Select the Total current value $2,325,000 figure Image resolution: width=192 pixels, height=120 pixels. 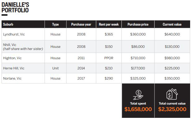click(x=172, y=109)
